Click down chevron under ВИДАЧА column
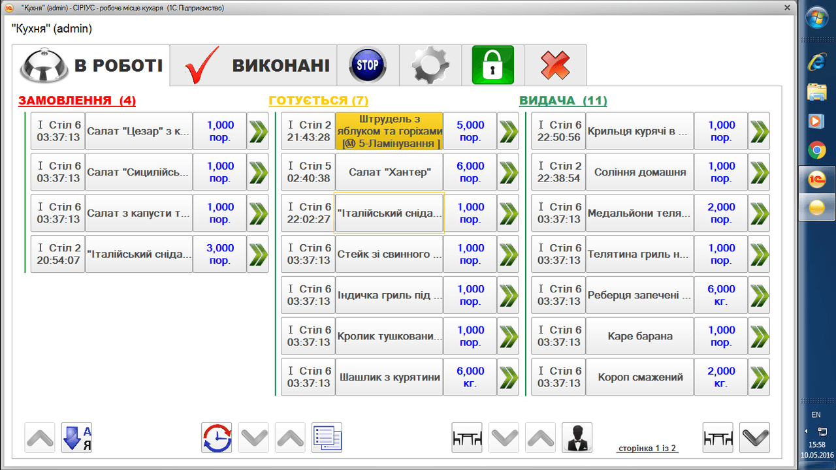 tap(504, 437)
